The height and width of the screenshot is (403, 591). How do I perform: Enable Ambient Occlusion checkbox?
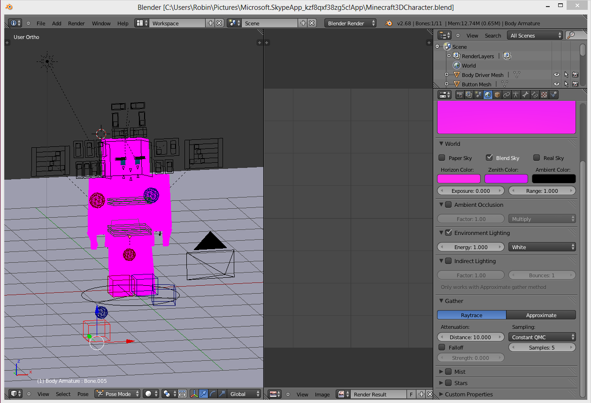pos(448,205)
